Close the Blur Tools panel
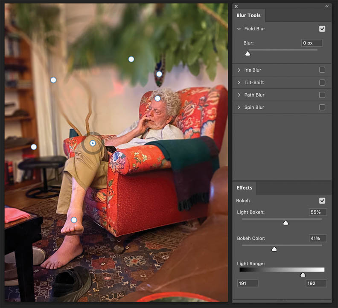 coord(236,6)
